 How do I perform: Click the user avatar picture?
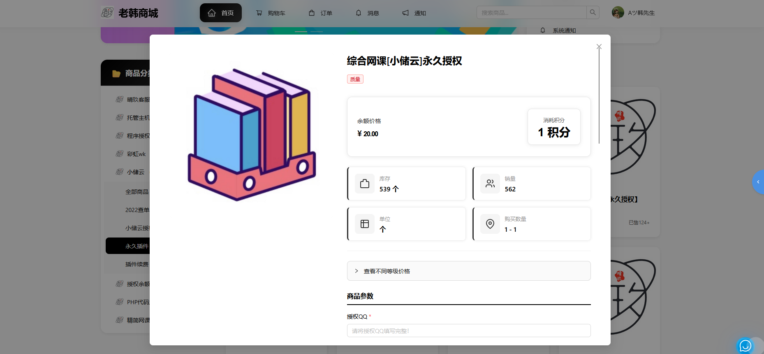coord(618,13)
